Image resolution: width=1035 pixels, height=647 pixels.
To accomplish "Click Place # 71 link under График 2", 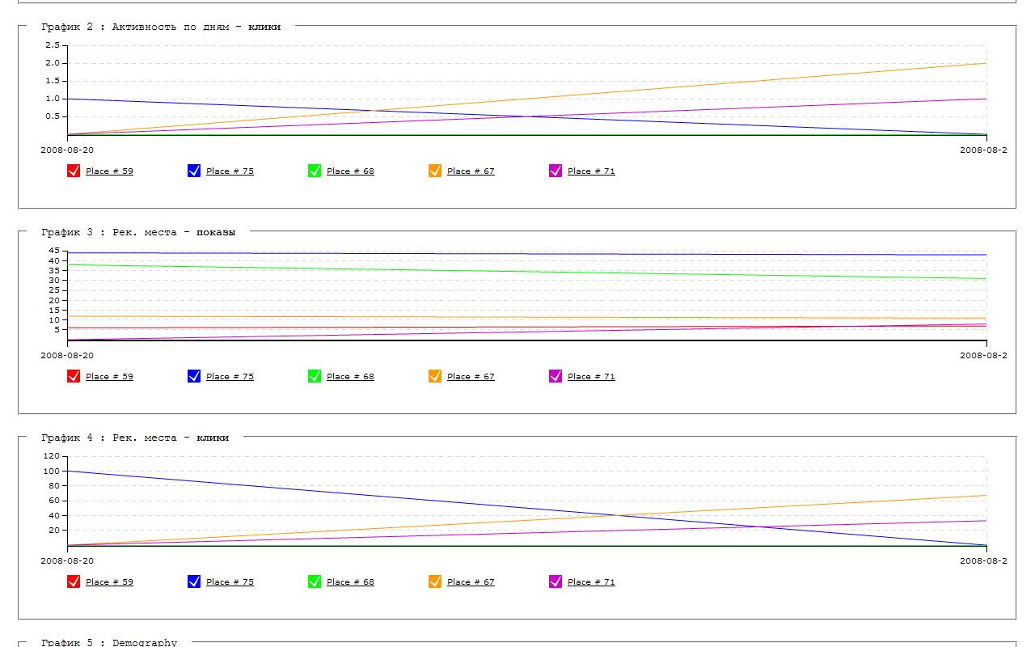I will click(x=591, y=171).
